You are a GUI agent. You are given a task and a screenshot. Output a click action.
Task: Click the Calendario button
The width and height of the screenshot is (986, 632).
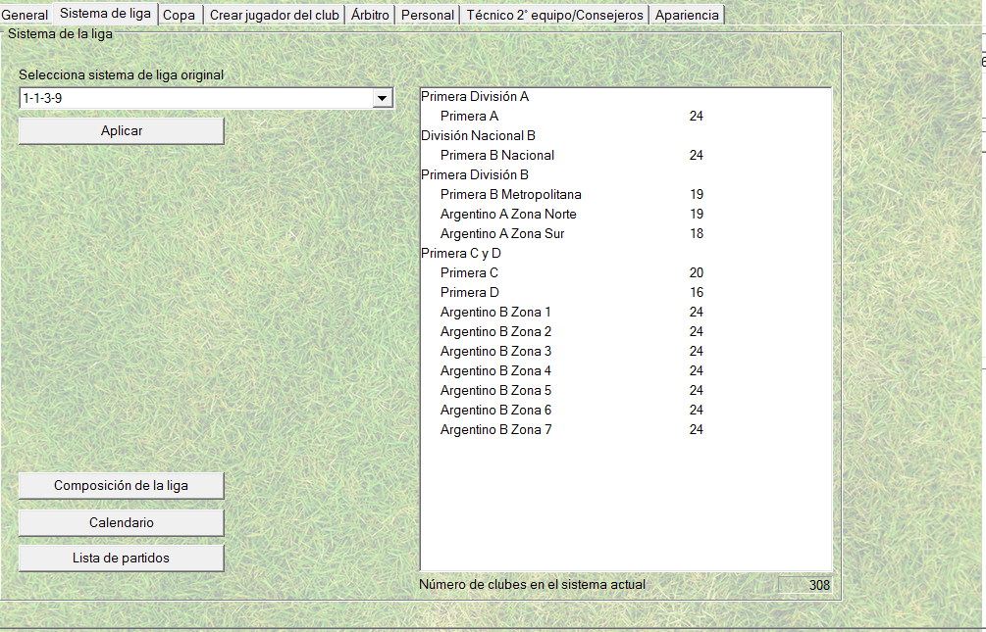tap(122, 522)
